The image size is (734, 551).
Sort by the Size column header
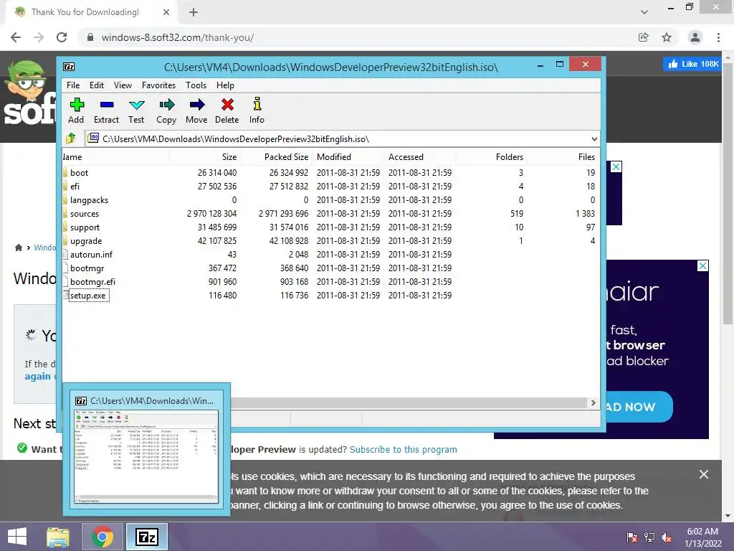tap(204, 157)
